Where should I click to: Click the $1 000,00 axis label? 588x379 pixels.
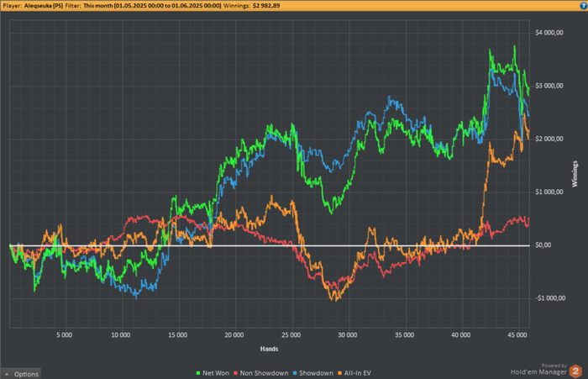(x=549, y=192)
